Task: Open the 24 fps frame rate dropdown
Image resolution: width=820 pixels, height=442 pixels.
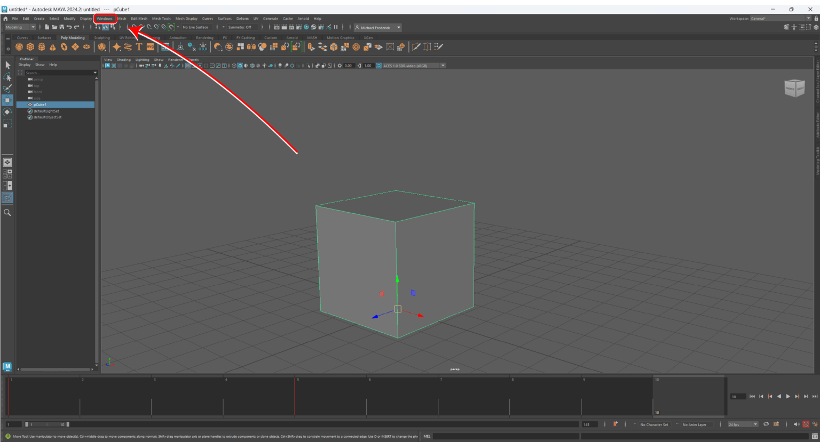Action: point(743,424)
